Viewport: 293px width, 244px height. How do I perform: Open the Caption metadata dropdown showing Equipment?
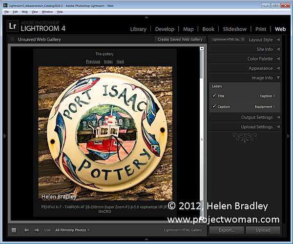[265, 107]
